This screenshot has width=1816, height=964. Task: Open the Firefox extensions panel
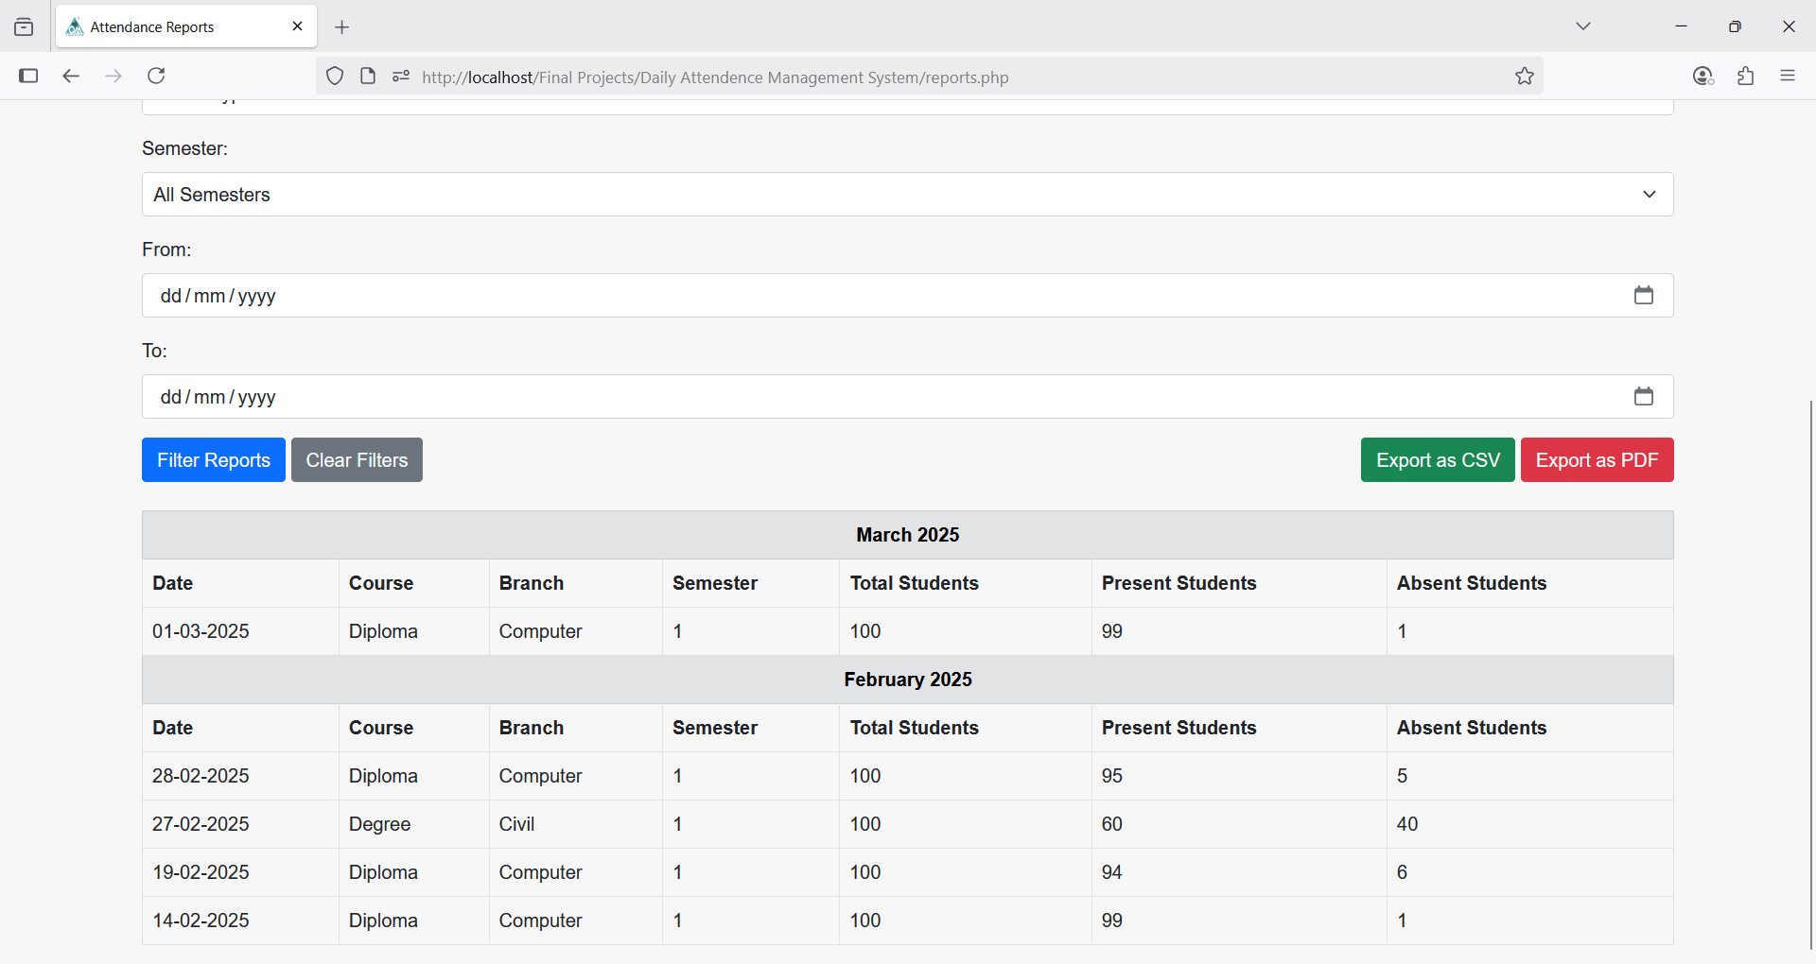pos(1745,77)
